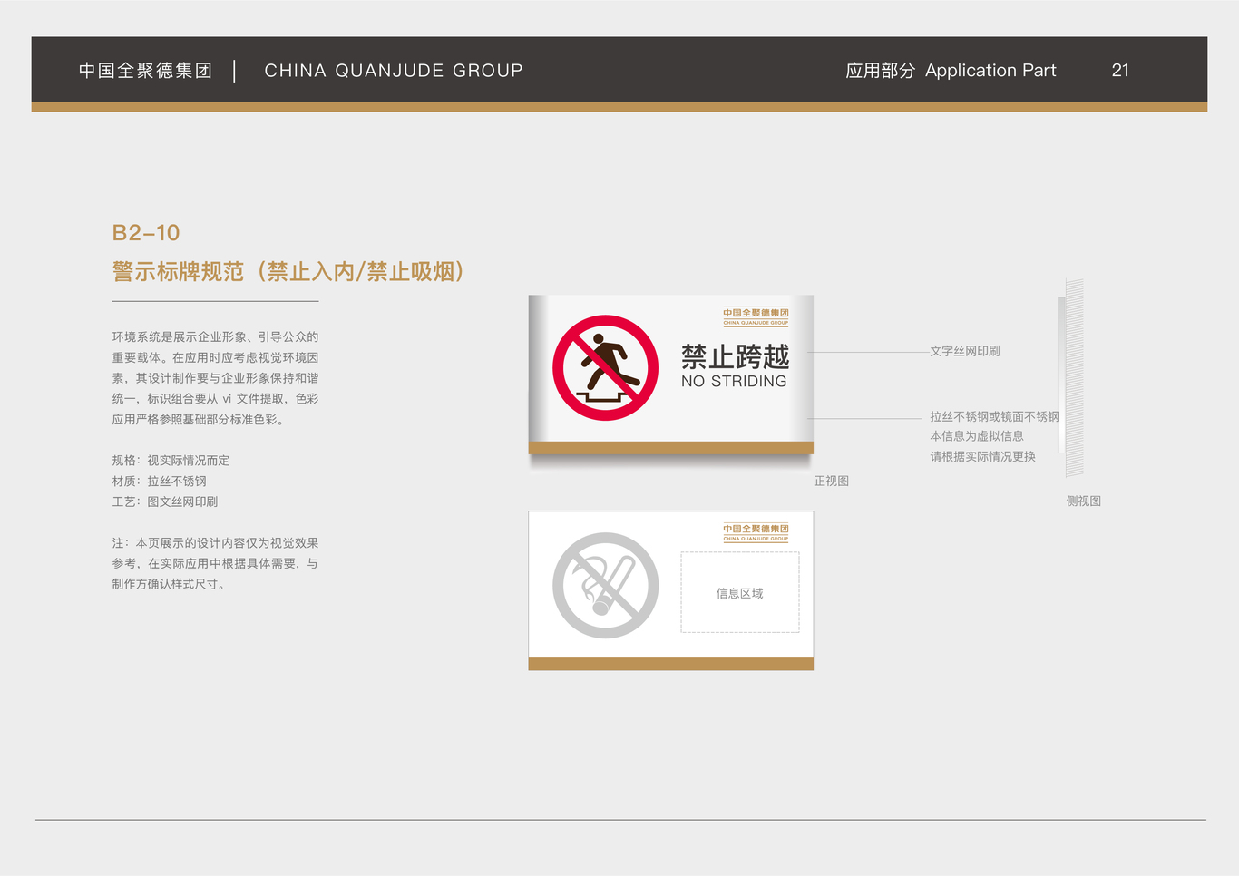Click CHINA QUANJUDE GROUP in the header

pyautogui.click(x=394, y=71)
